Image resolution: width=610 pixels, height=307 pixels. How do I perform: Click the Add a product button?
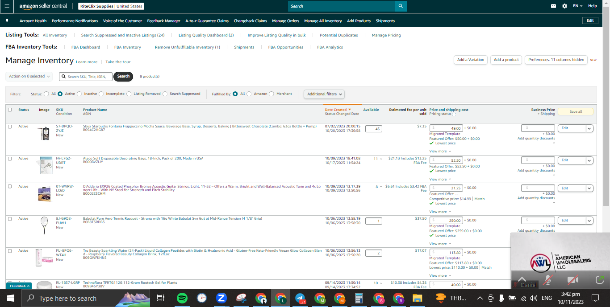point(506,60)
